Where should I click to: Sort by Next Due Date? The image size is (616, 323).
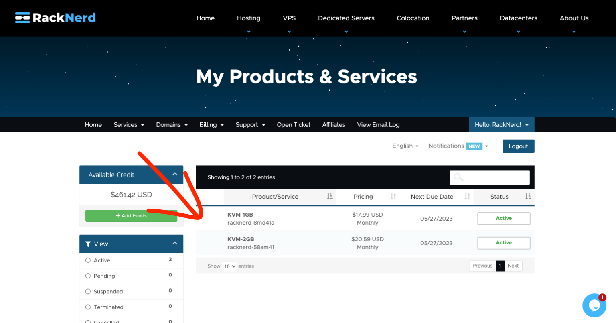[x=467, y=196]
